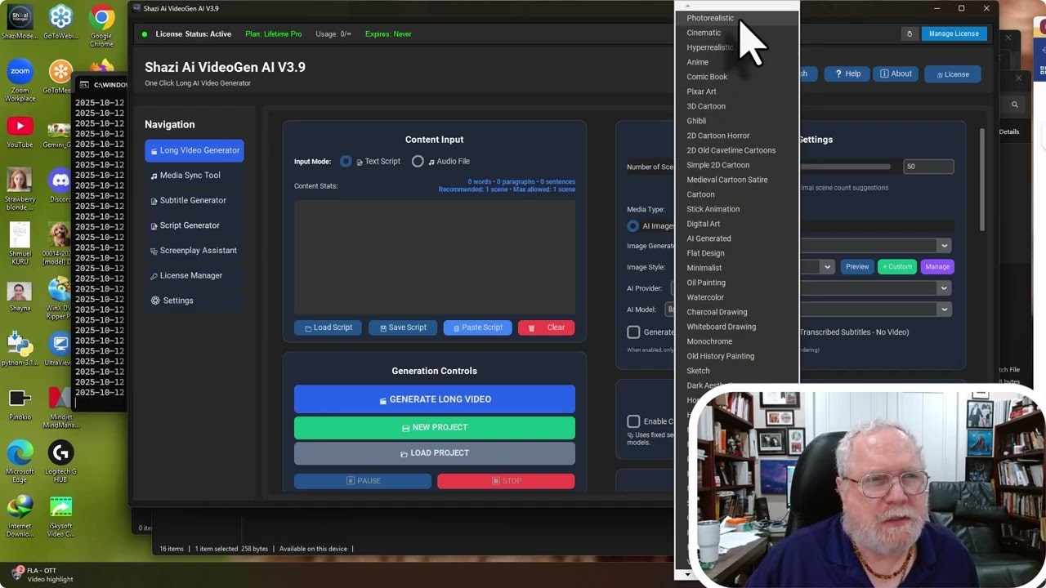
Task: Click Help button in header
Action: tap(846, 73)
